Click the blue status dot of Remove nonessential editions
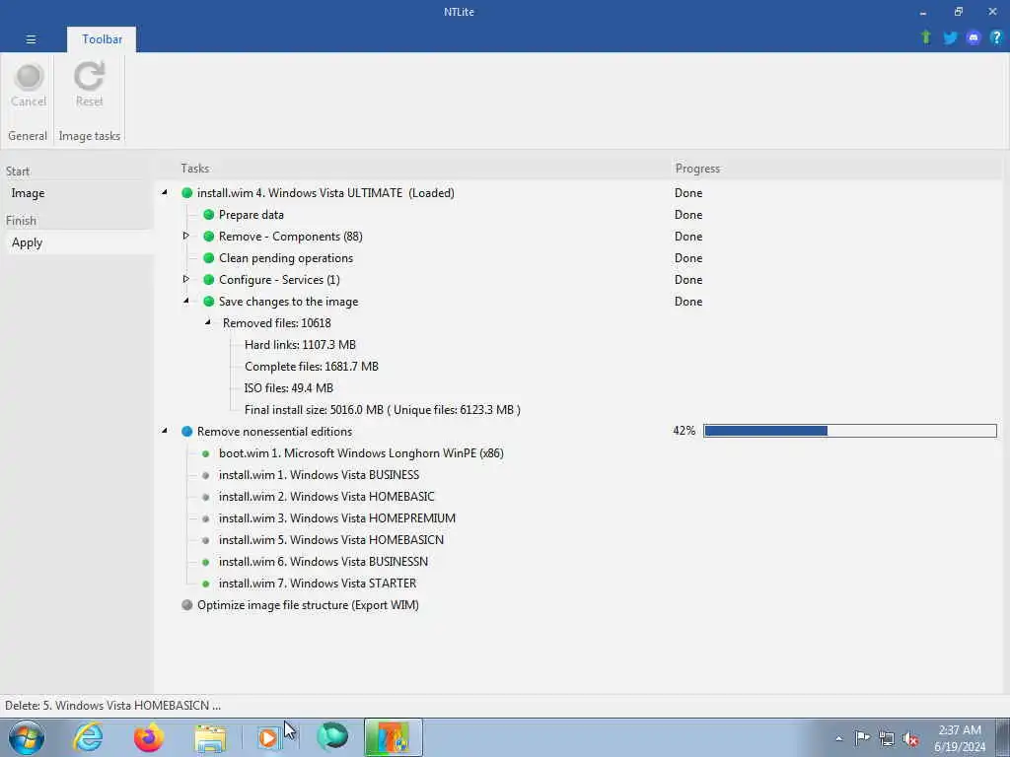The image size is (1010, 757). coord(186,432)
